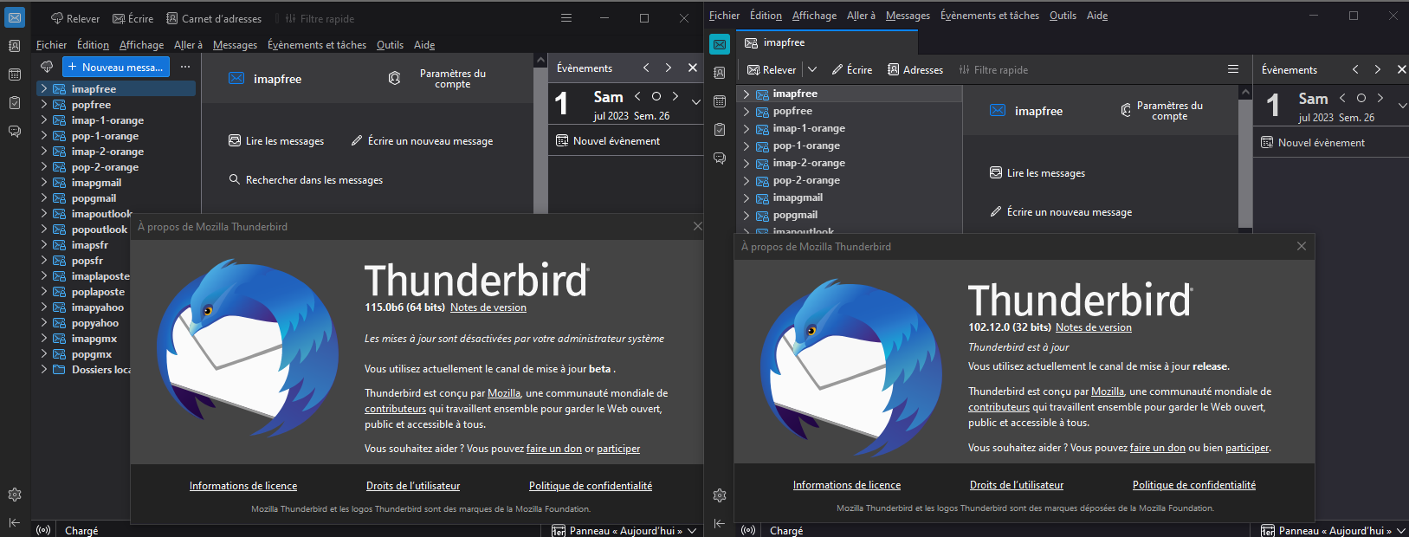The height and width of the screenshot is (537, 1409).
Task: Click Écrire un nouveau message in left window
Action: coord(422,141)
